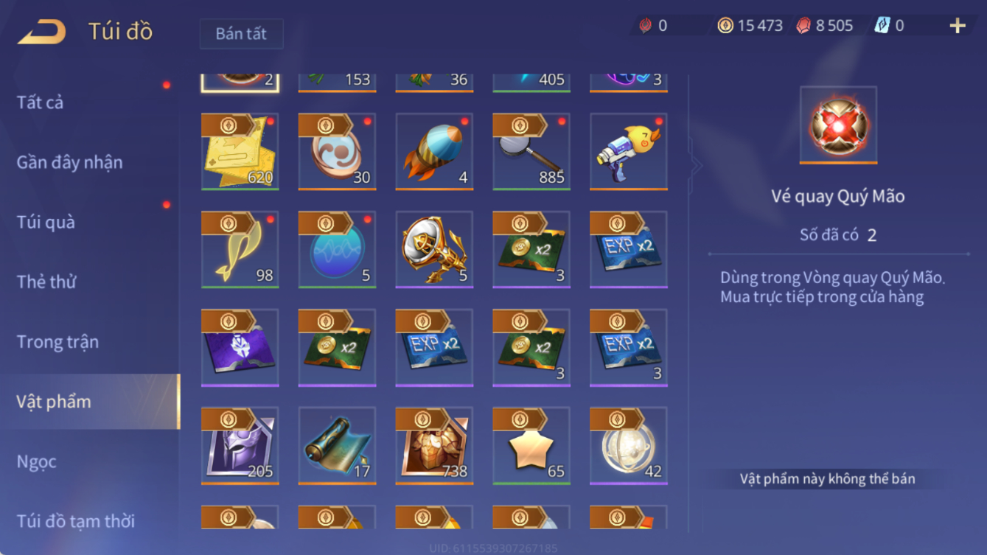Viewport: 987px width, 555px height.
Task: Tap the golden back arrow icon
Action: point(42,32)
